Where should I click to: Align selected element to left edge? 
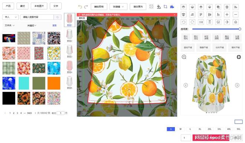[236, 7]
